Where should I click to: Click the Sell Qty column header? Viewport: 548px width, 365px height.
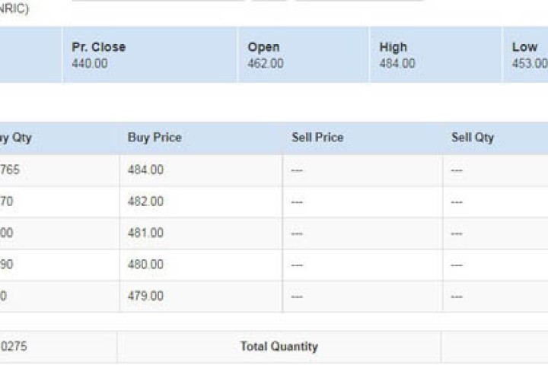pos(473,138)
